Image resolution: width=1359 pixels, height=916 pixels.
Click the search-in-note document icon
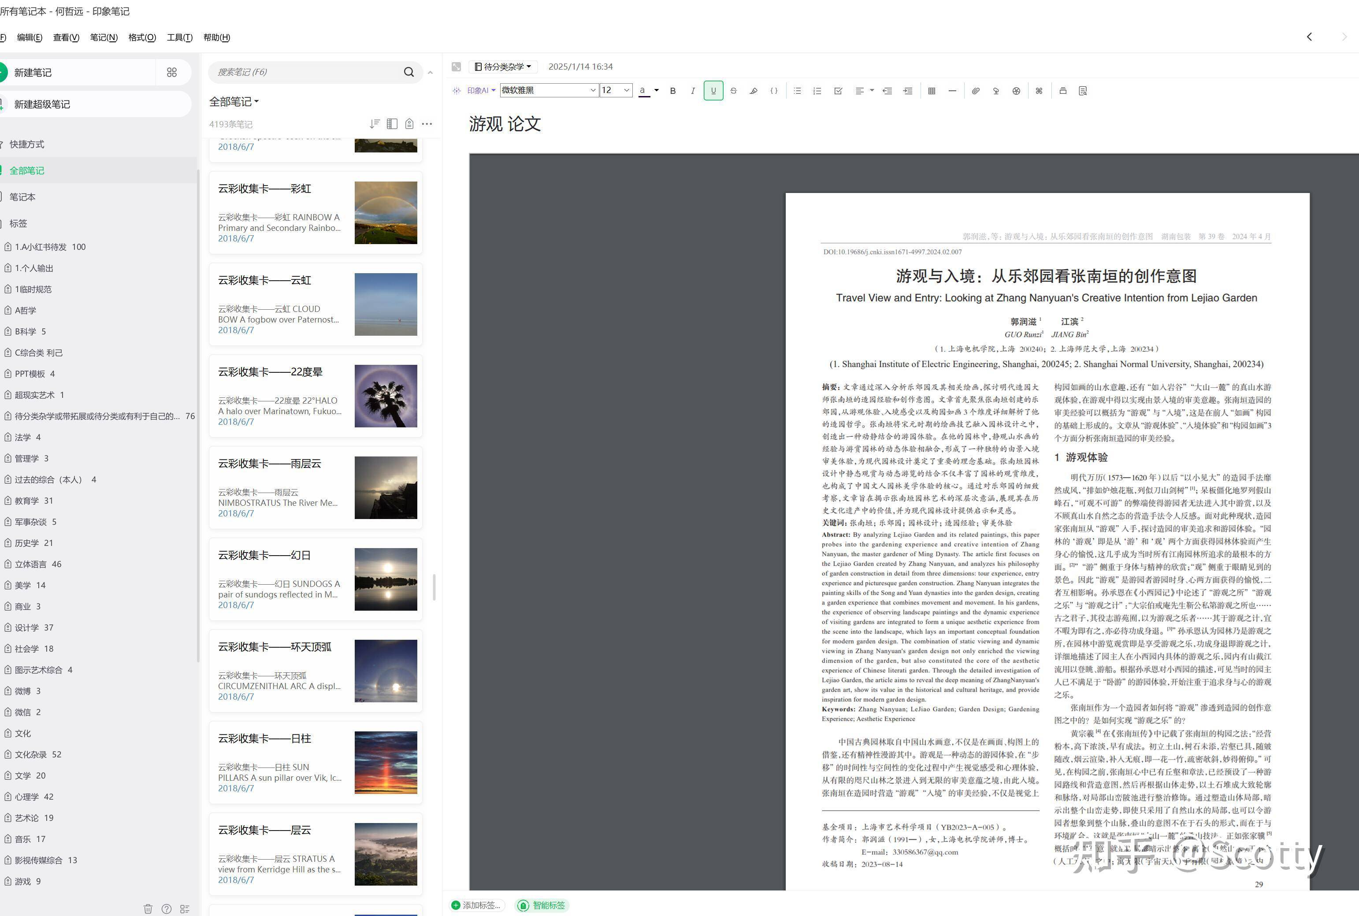[1083, 91]
